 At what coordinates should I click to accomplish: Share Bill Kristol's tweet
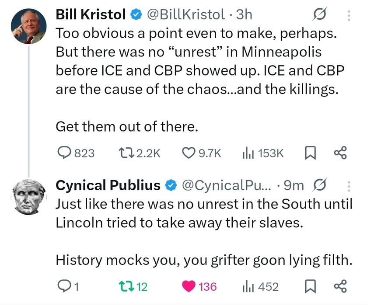tap(340, 153)
